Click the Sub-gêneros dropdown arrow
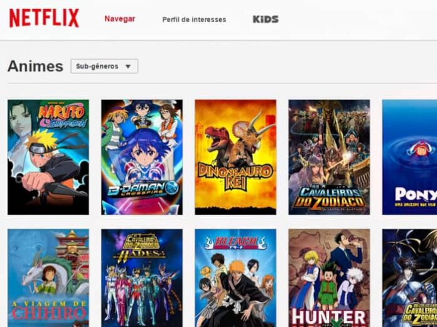The width and height of the screenshot is (437, 327). pos(128,67)
